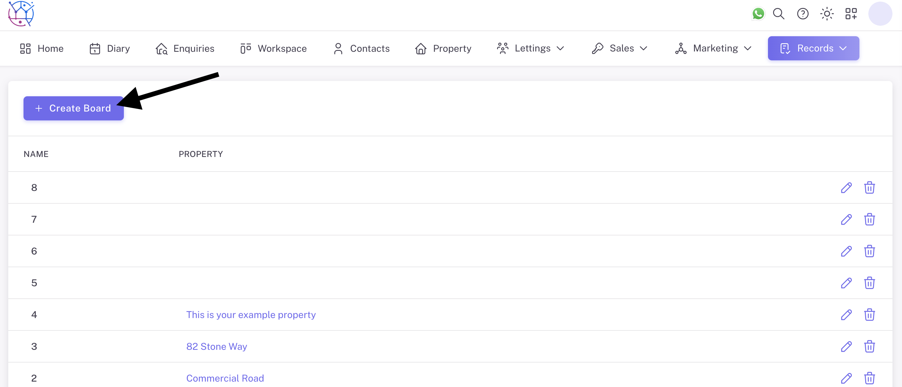Expand the Lettings dropdown
The image size is (902, 387).
(x=532, y=48)
